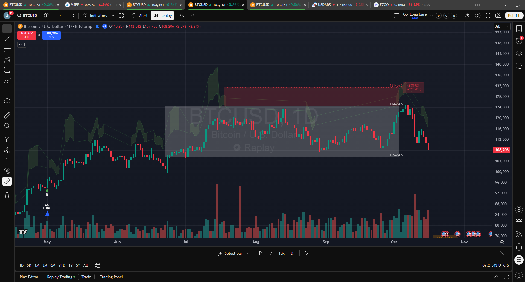Select the Text drawing tool
525x282 pixels.
click(x=7, y=91)
